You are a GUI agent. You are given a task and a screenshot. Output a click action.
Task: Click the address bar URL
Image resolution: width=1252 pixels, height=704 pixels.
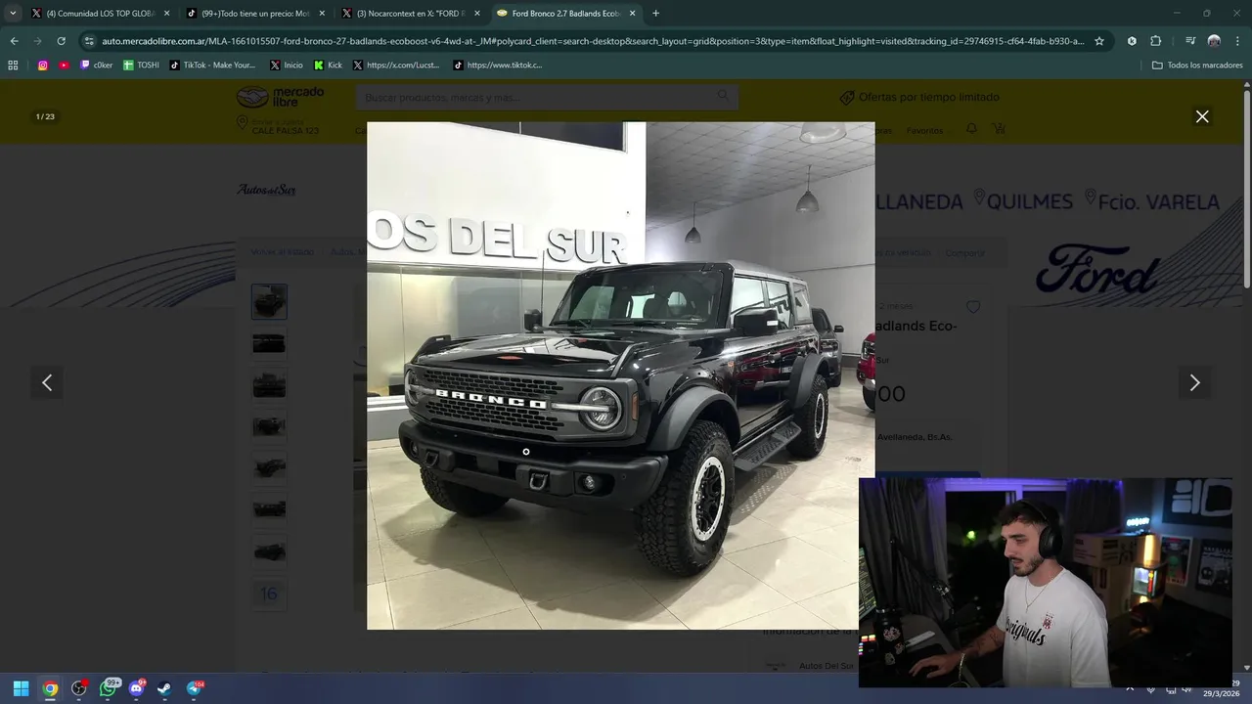click(593, 41)
